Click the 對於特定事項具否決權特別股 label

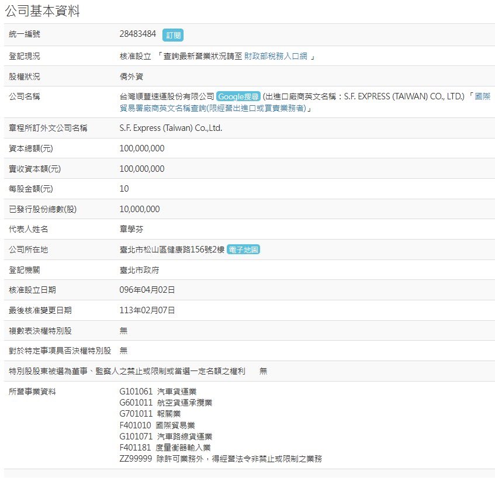(x=60, y=351)
